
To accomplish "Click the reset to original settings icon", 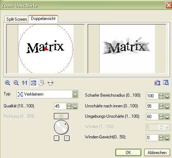I will pyautogui.click(x=157, y=83).
